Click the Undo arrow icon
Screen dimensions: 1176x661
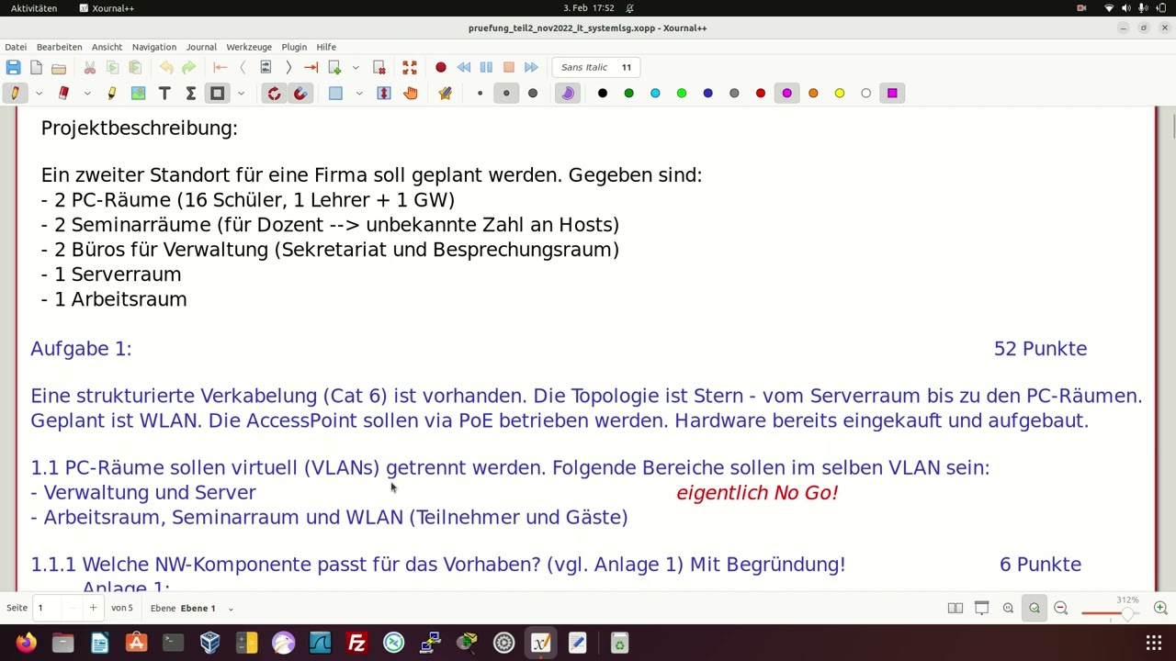click(x=166, y=67)
